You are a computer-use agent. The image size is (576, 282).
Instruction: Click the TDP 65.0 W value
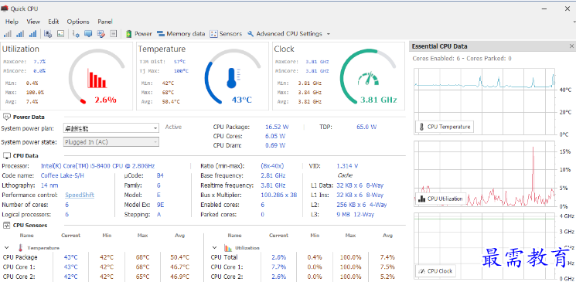[x=366, y=127]
